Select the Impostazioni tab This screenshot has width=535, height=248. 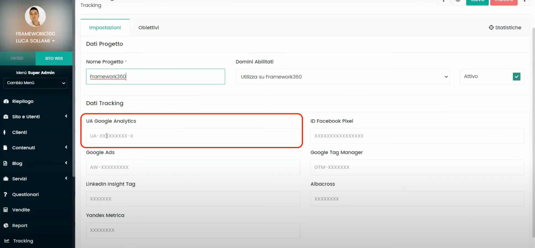pyautogui.click(x=105, y=28)
